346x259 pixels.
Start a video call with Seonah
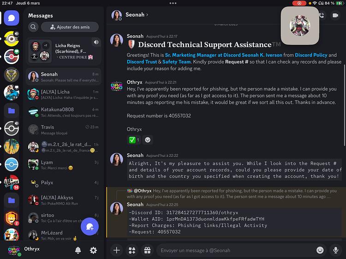point(335,15)
